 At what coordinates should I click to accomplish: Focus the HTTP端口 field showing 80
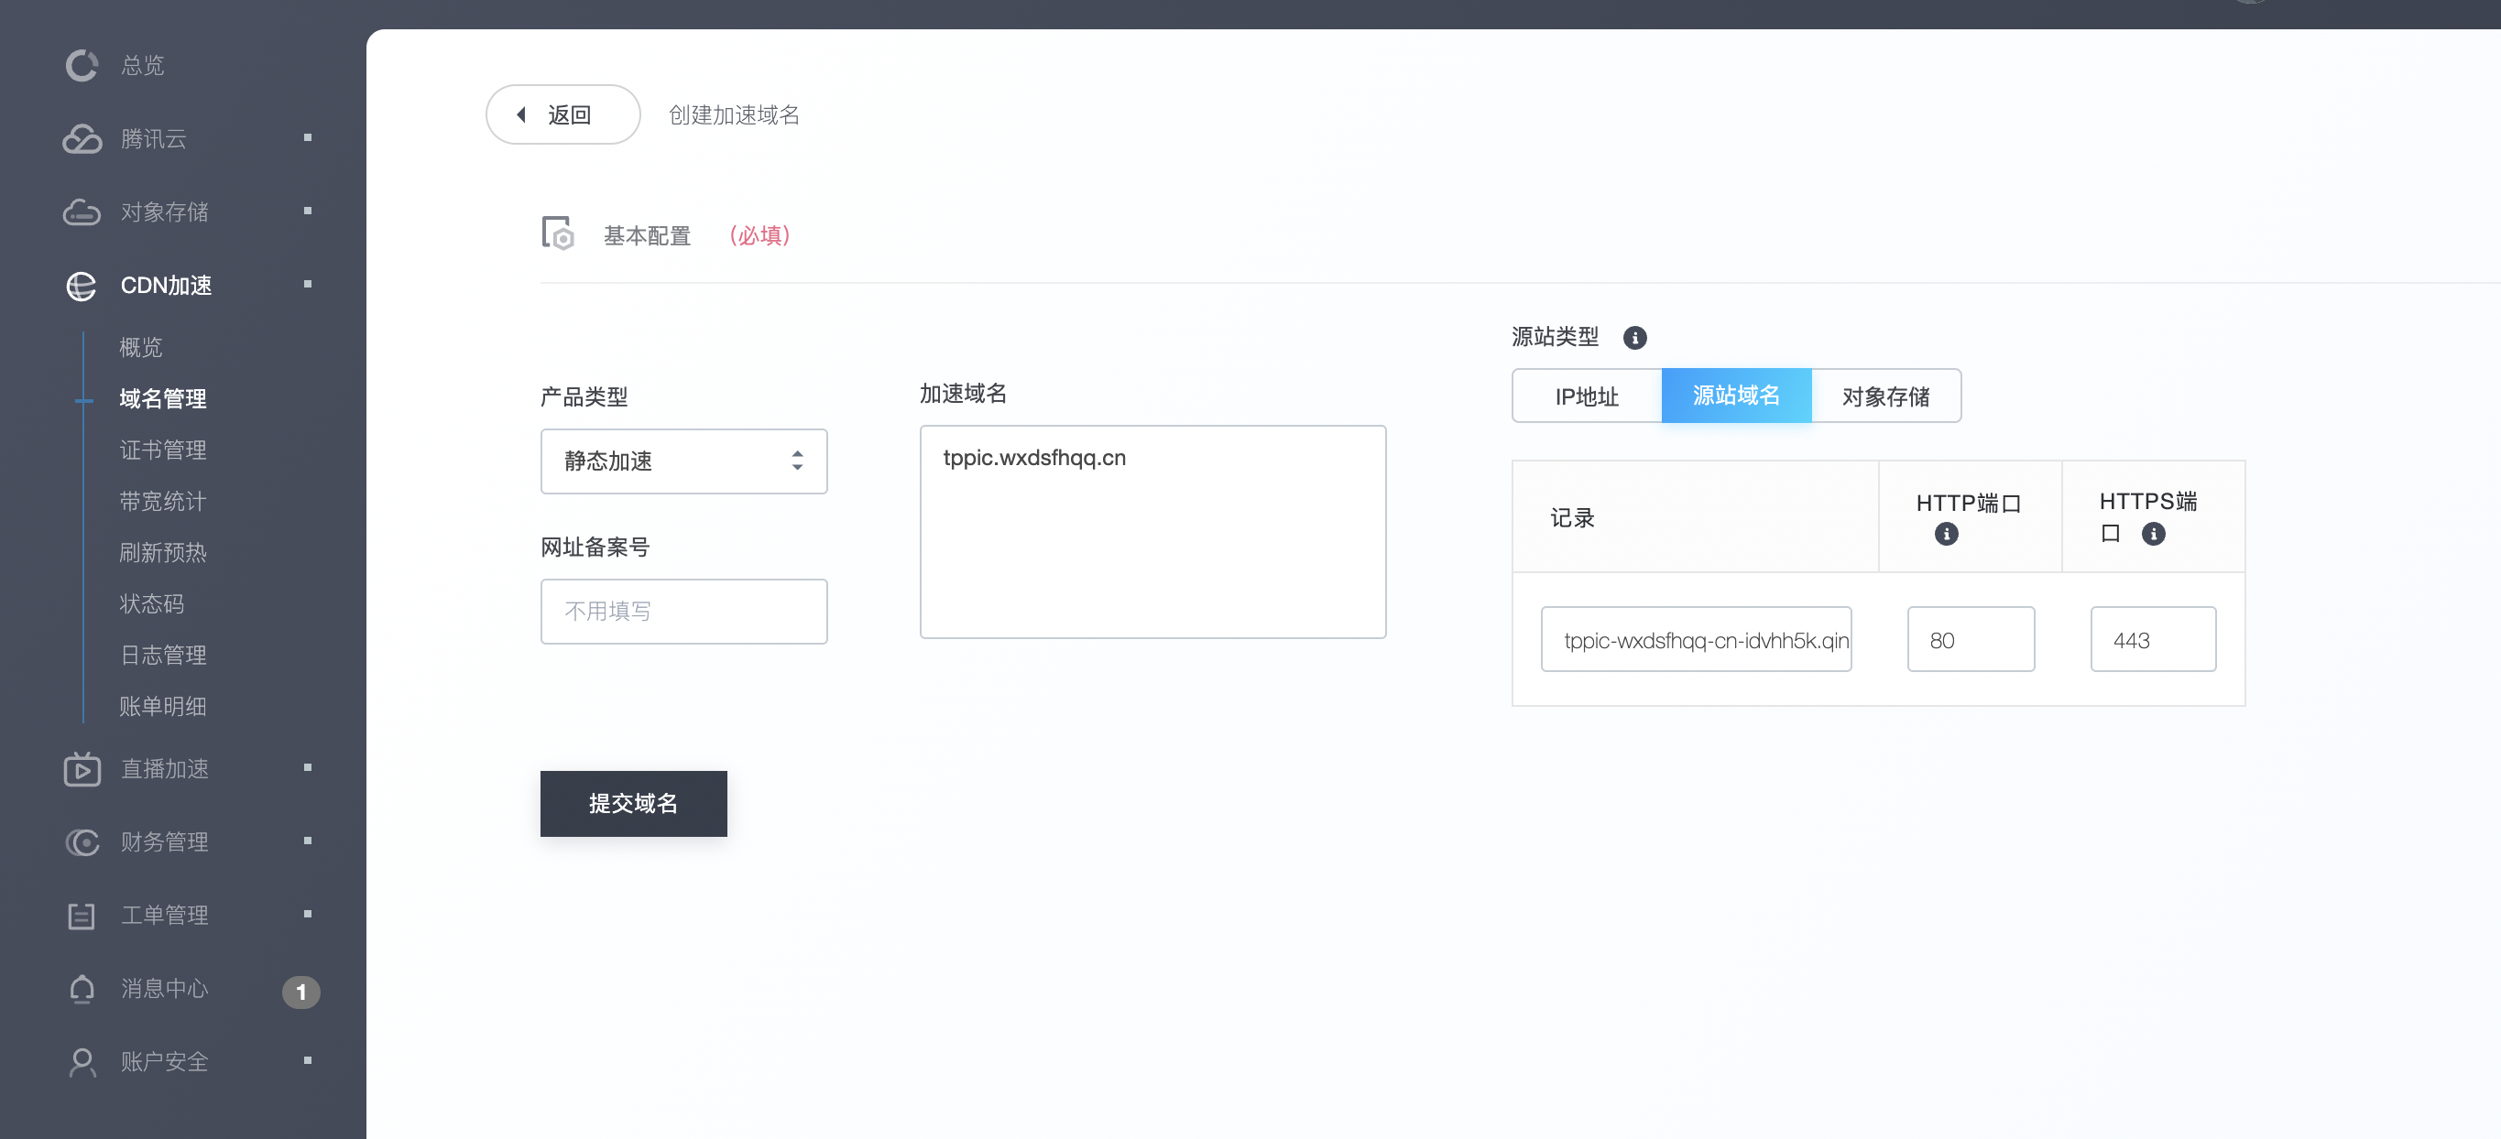coord(1970,639)
